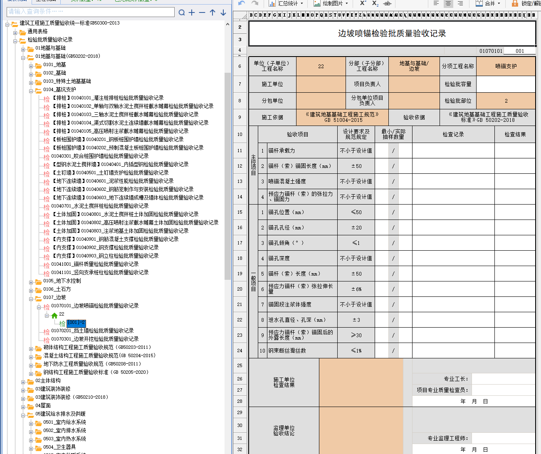Toggle strikethrough ab formatting
The width and height of the screenshot is (541, 454).
tap(387, 3)
